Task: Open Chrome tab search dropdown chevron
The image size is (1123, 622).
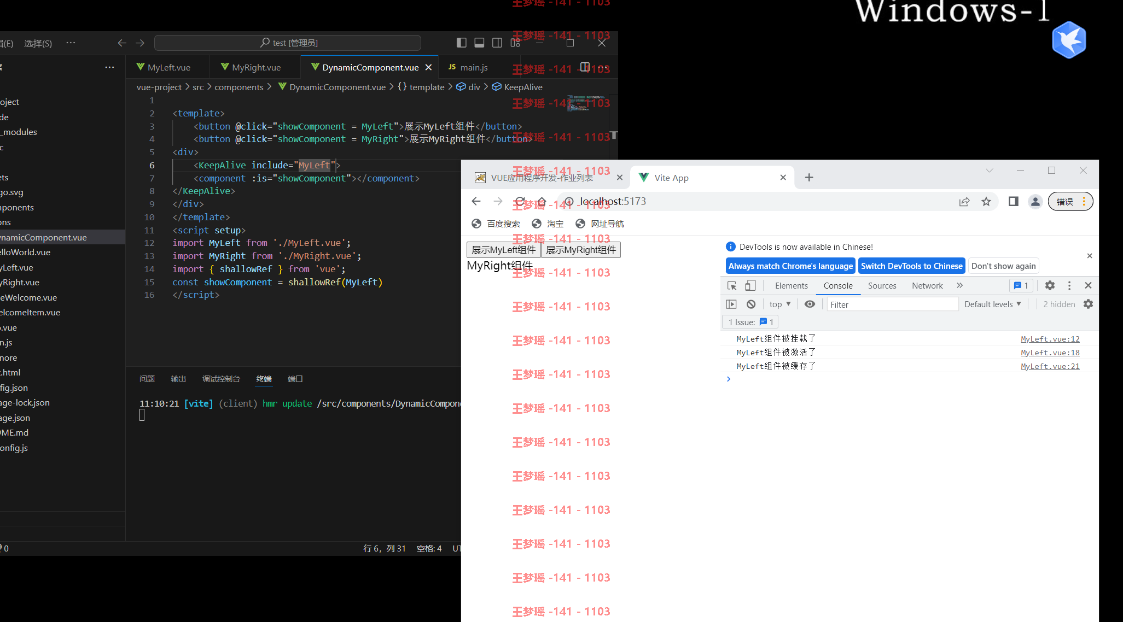Action: 989,171
